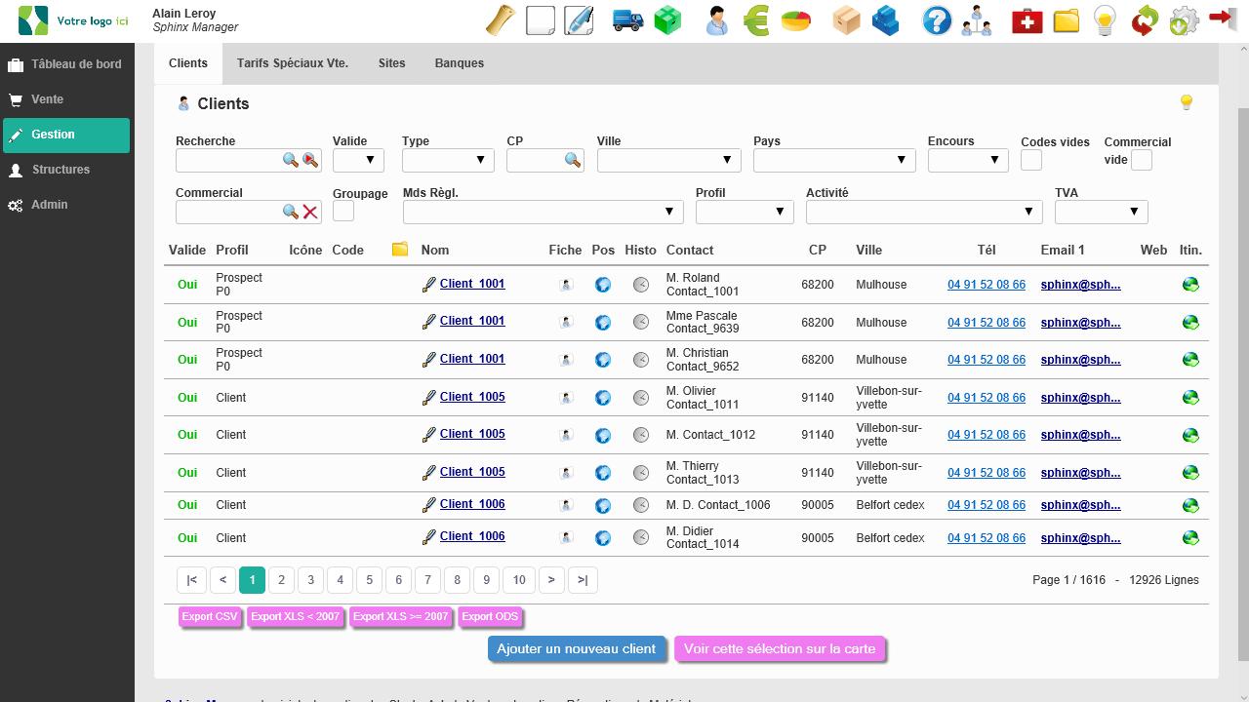
Task: Click the cardboard box icon
Action: click(846, 20)
